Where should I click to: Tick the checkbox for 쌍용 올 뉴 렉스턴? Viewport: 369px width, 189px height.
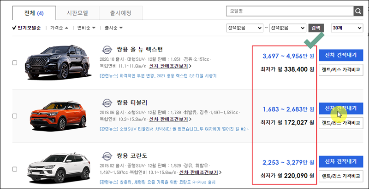[15, 63]
